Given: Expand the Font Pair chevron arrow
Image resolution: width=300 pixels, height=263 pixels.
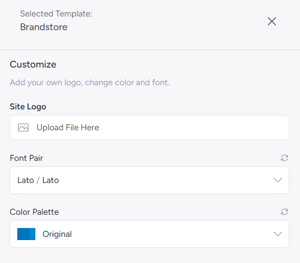Looking at the screenshot, I should tap(278, 180).
